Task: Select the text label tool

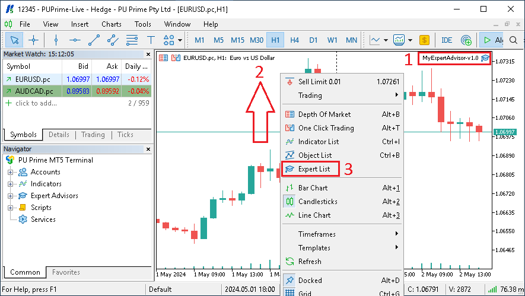Action: pos(151,40)
